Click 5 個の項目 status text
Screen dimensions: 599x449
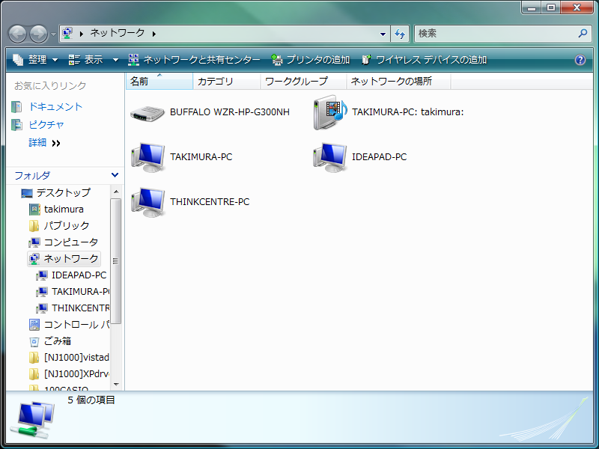(91, 400)
